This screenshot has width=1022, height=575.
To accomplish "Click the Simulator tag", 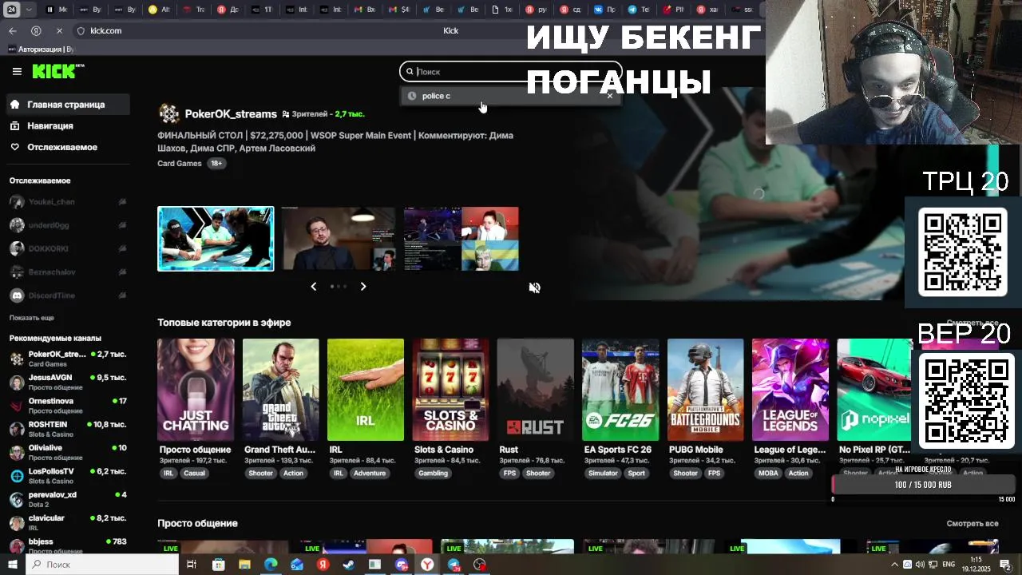I will click(x=603, y=474).
